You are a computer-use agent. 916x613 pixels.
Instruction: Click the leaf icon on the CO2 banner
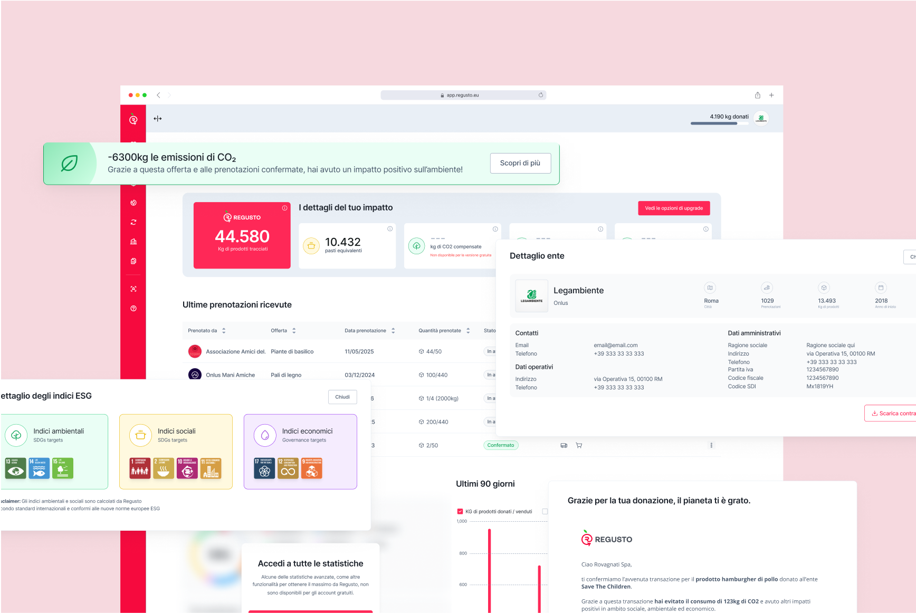tap(69, 164)
